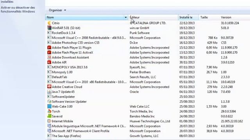Screen dimensions: 250x140
Task: Click the Internet Mobile icon
Action: click(49, 121)
